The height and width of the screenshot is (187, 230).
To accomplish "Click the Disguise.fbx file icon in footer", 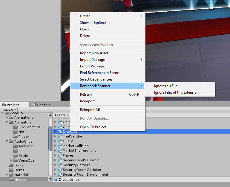I will [x=56, y=180].
